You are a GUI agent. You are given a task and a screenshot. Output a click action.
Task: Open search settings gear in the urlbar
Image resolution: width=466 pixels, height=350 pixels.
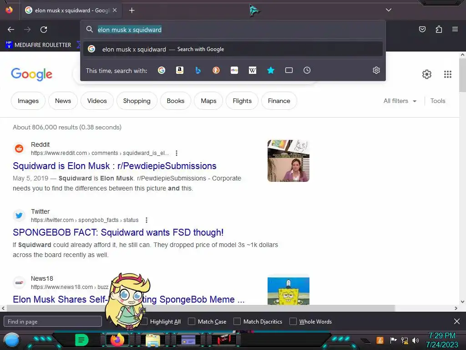376,70
